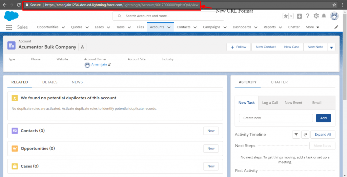Click the Setup gear icon
Screen dimensions: 347x177
[x=316, y=16]
